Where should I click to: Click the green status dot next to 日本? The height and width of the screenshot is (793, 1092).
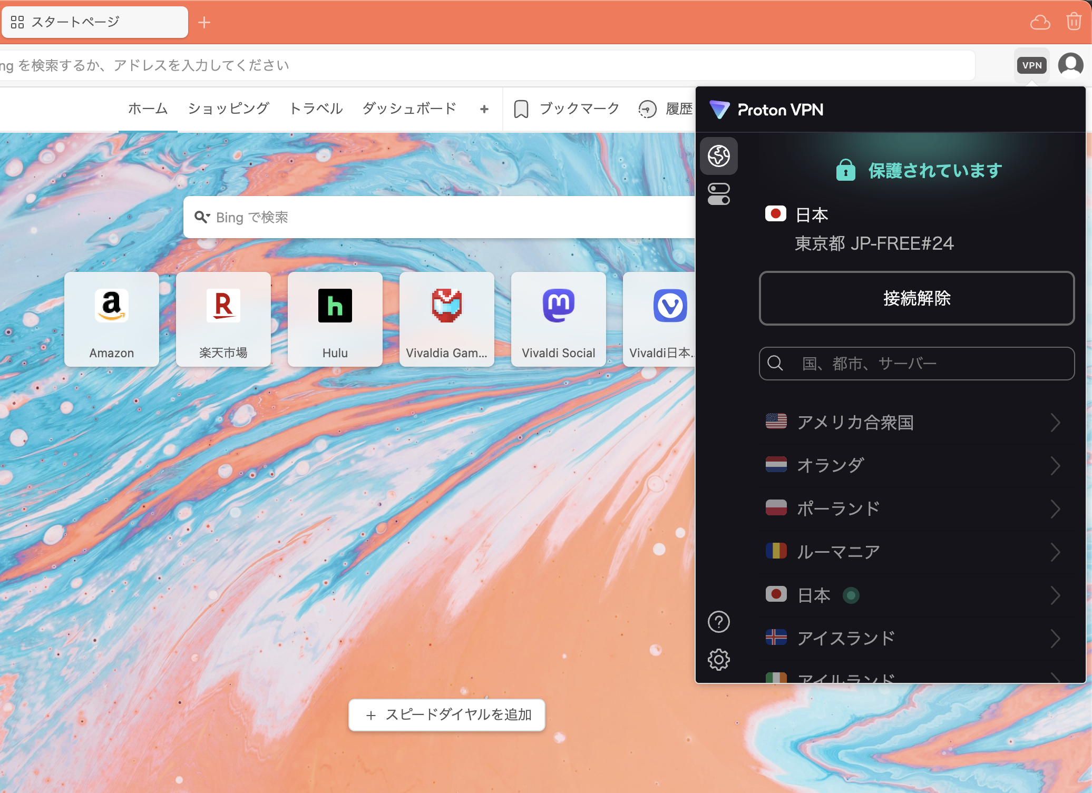851,595
